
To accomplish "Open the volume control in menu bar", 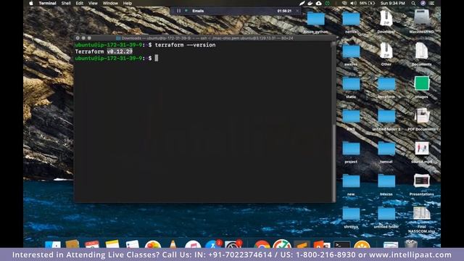I will point(353,3).
